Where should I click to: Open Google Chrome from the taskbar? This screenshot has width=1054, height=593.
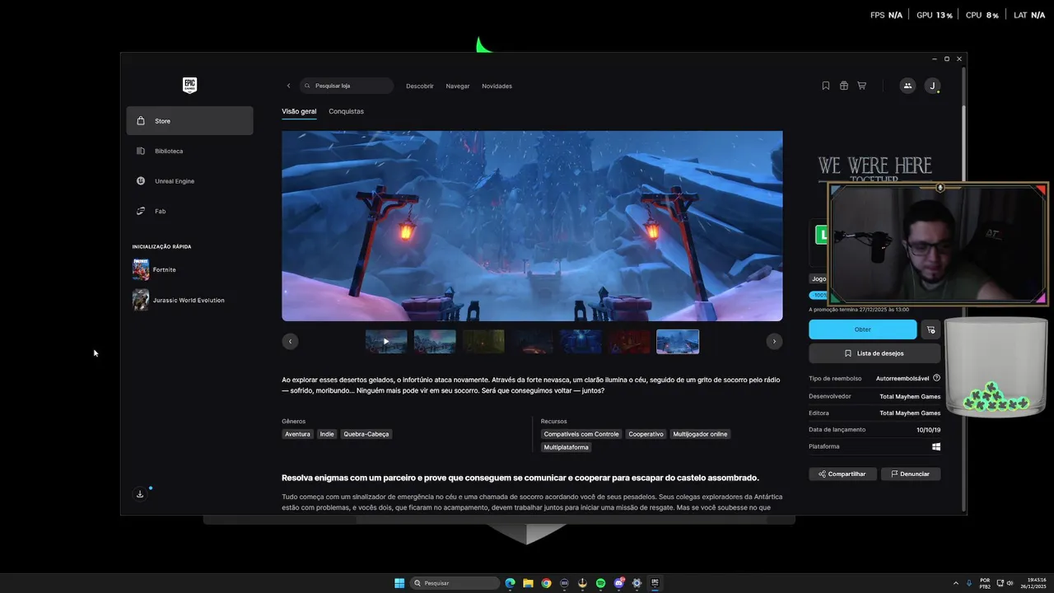[x=546, y=583]
